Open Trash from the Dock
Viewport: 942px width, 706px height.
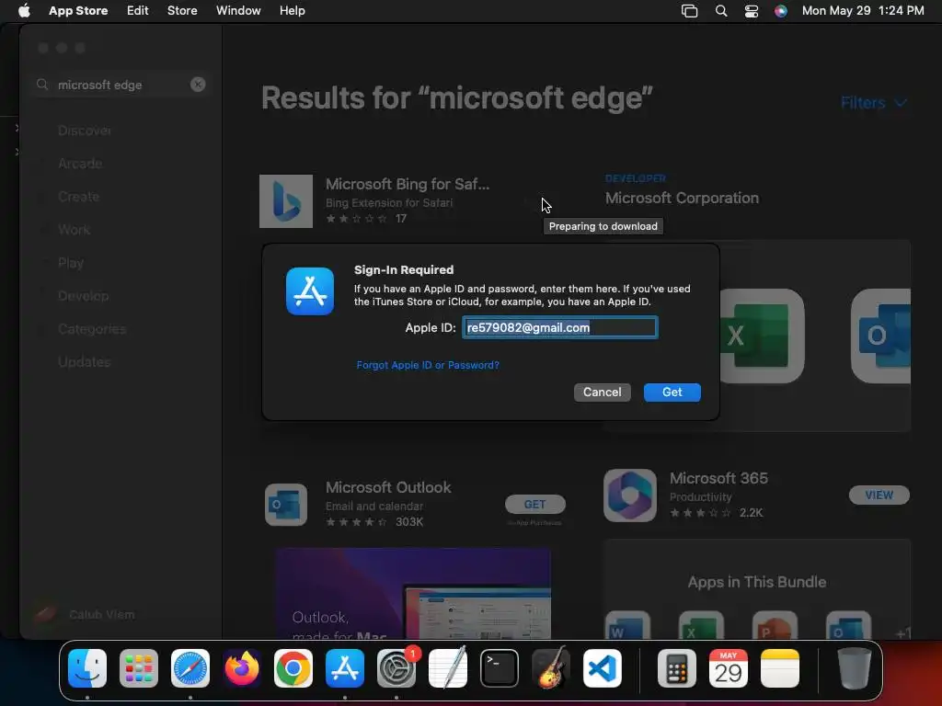pyautogui.click(x=854, y=668)
